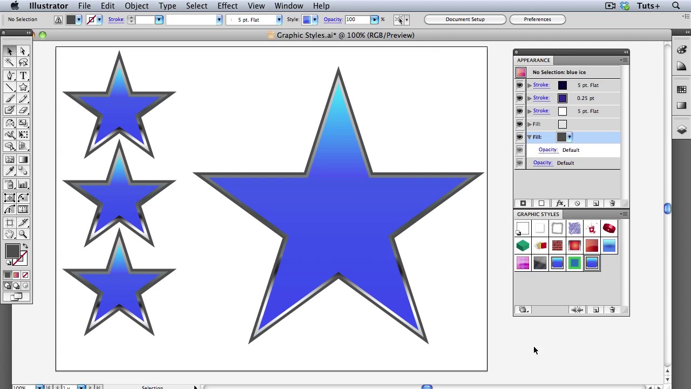Click Add New Effect fx button

coord(560,203)
